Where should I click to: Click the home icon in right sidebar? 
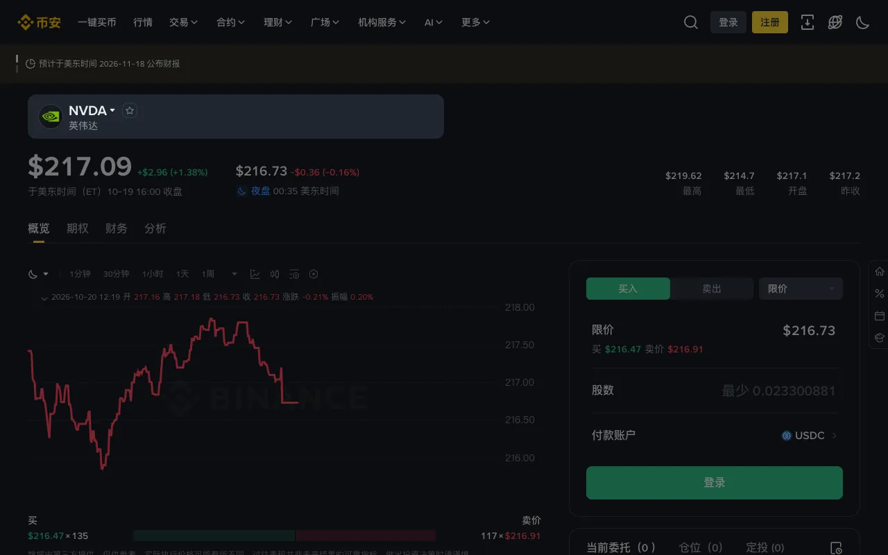[880, 271]
